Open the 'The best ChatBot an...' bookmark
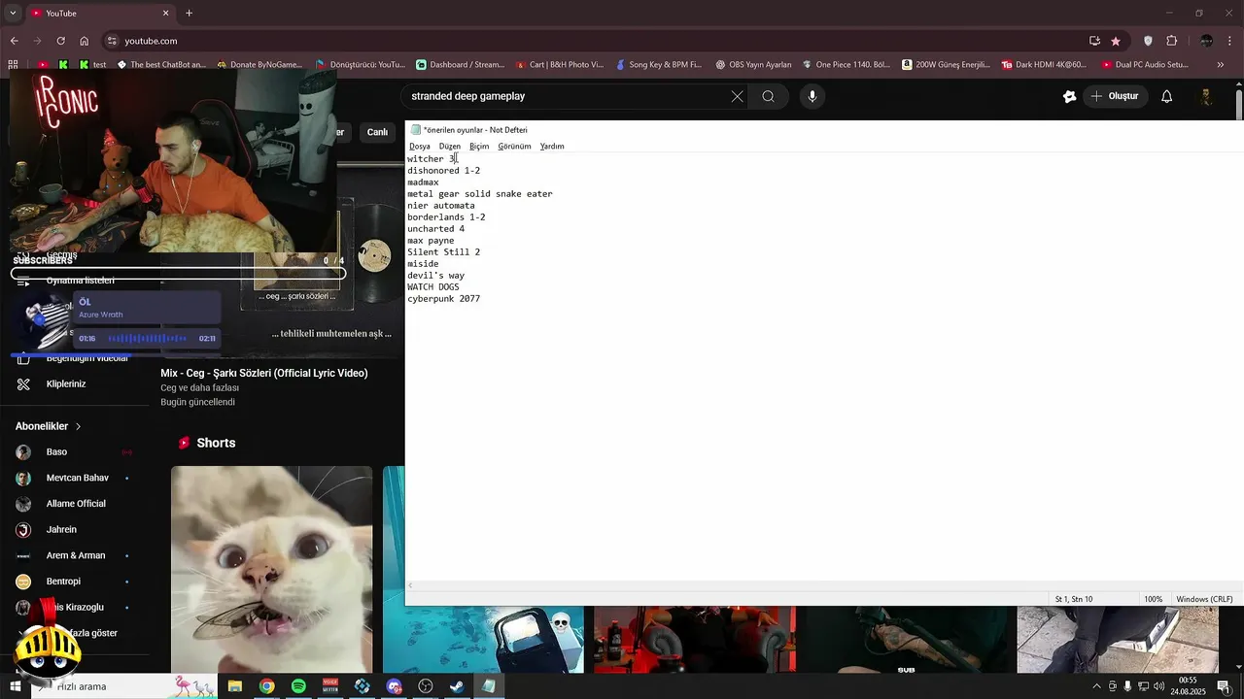The height and width of the screenshot is (699, 1244). click(161, 65)
